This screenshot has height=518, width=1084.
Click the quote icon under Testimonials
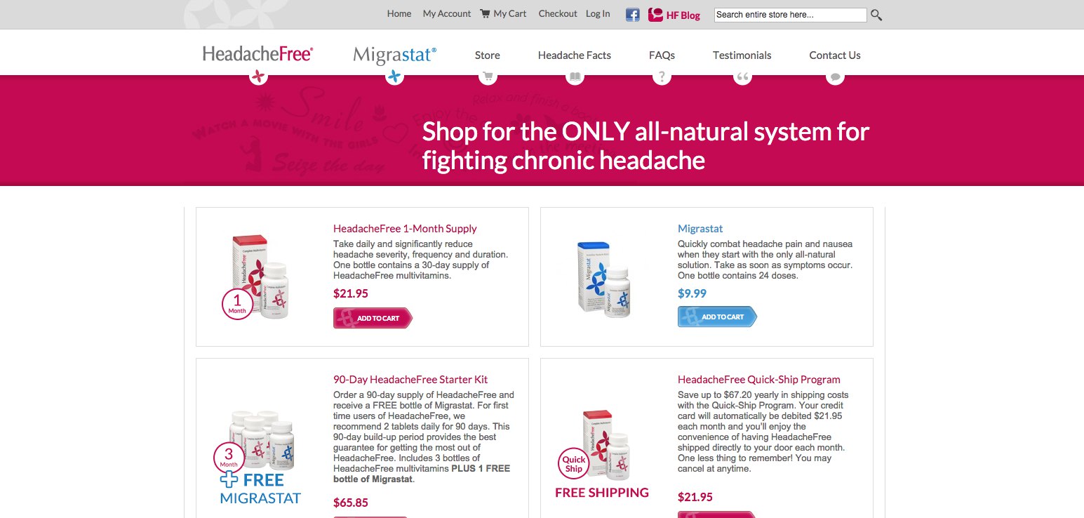tap(742, 77)
